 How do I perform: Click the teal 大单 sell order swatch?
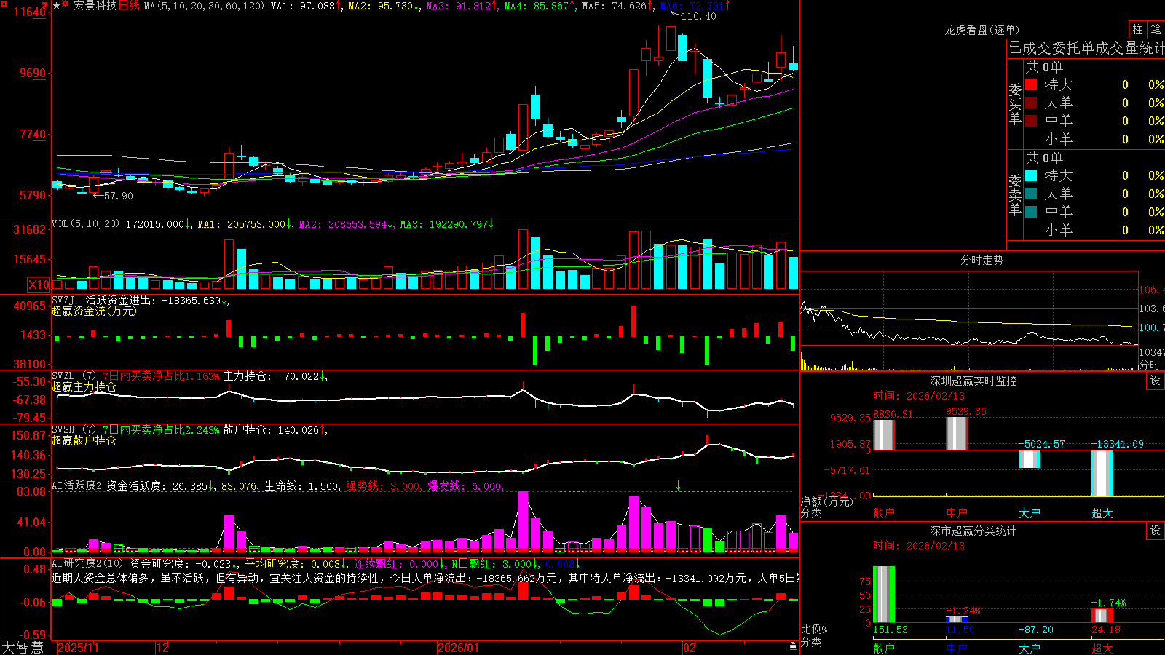click(x=1031, y=194)
